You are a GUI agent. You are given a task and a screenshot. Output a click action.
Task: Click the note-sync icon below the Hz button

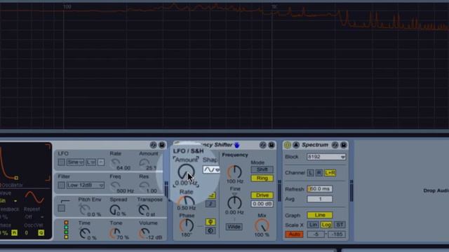click(210, 204)
